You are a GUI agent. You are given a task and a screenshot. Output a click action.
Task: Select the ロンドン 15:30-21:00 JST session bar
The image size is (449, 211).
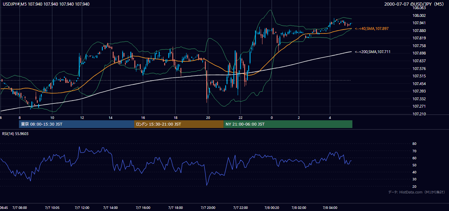tap(178, 124)
